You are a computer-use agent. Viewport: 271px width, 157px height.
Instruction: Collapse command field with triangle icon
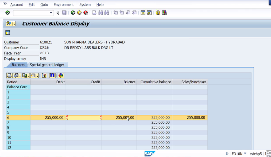(x=58, y=13)
